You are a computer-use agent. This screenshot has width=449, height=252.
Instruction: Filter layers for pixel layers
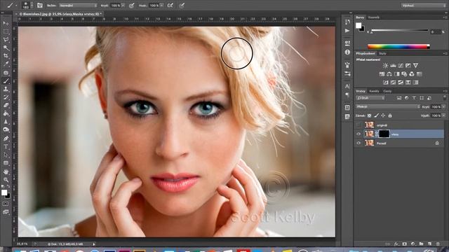[x=399, y=98]
